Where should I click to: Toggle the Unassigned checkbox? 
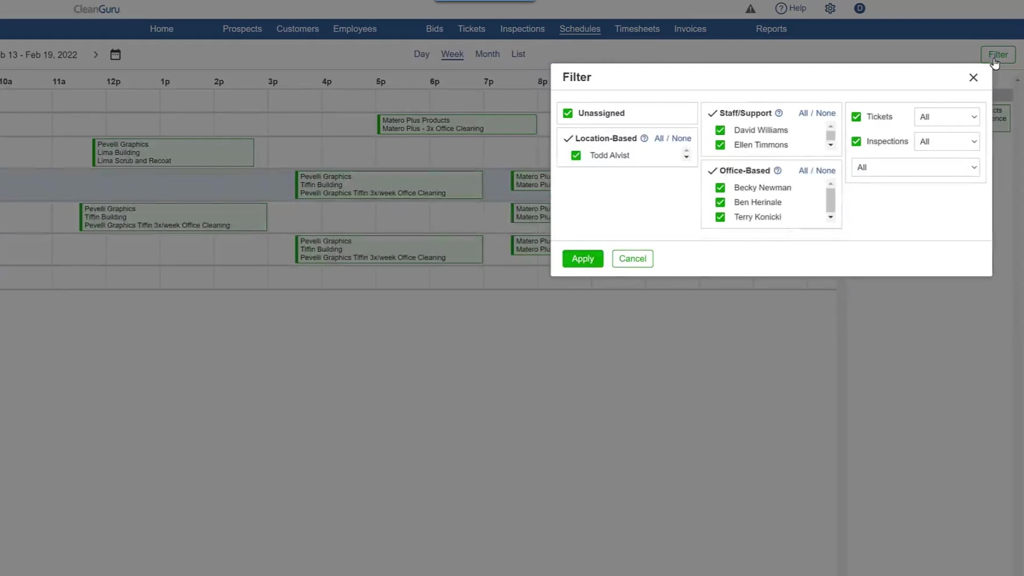coord(568,113)
